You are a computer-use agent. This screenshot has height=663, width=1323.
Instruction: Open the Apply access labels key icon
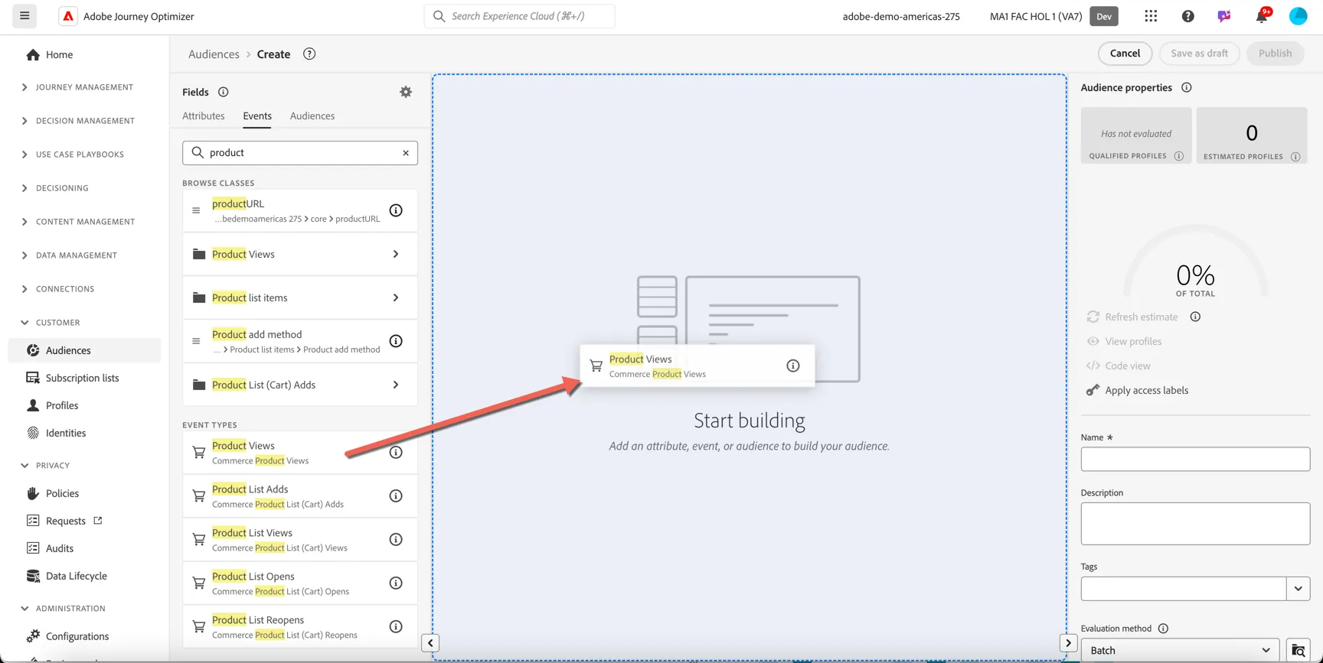coord(1093,390)
